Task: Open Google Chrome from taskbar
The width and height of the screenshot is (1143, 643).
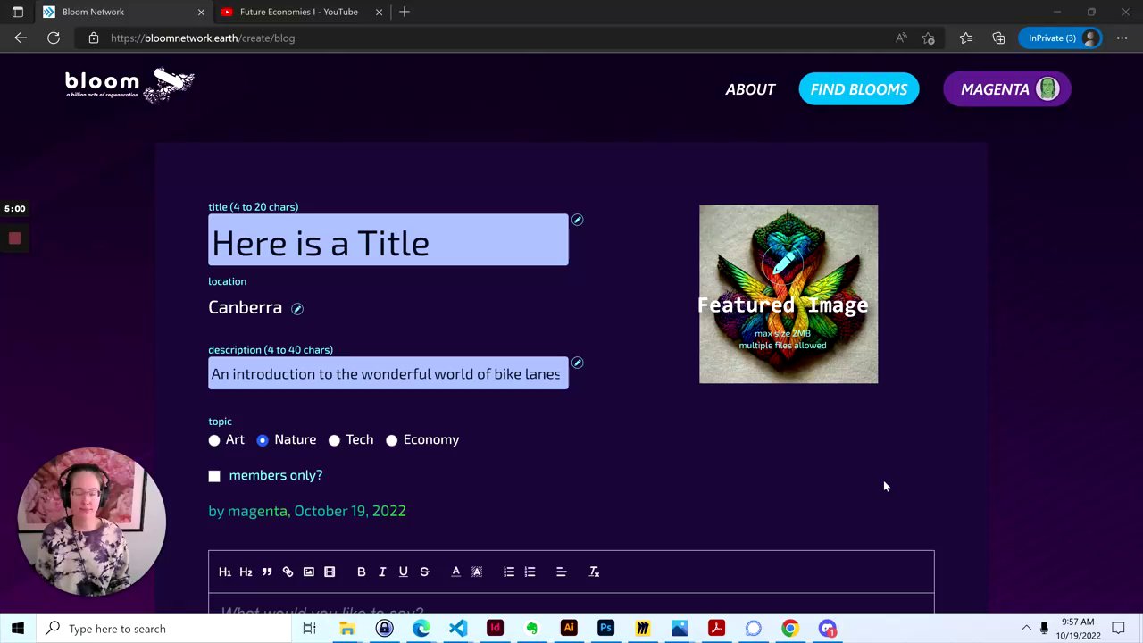Action: 789,629
